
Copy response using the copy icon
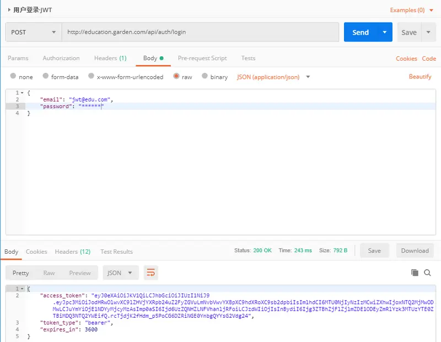pyautogui.click(x=415, y=272)
